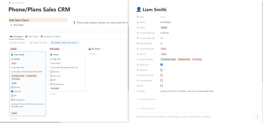Viewport: 263px width, 123px height.
Task: Open the Did not work filter dropdown
Action: pyautogui.click(x=18, y=43)
